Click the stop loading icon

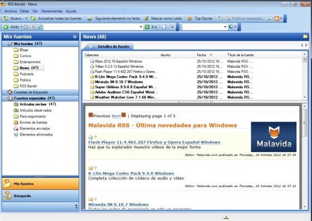click(x=32, y=27)
